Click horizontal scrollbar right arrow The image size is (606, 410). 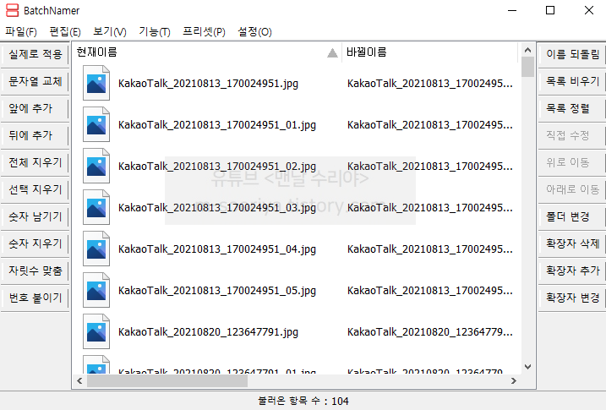pyautogui.click(x=514, y=381)
